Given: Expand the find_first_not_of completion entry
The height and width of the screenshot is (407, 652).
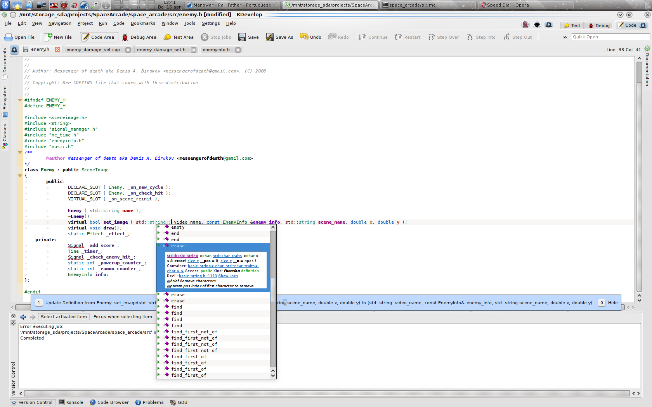Looking at the screenshot, I should [x=159, y=332].
